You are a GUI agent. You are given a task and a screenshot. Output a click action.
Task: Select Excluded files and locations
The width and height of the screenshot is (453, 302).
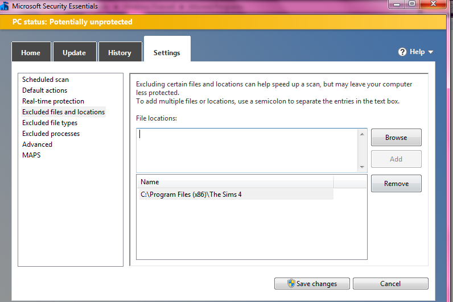click(64, 112)
